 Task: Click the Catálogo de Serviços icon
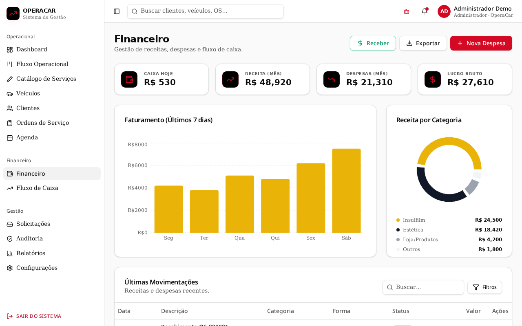10,79
